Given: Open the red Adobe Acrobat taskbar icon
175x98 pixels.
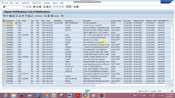Looking at the screenshot, I should (x=78, y=96).
